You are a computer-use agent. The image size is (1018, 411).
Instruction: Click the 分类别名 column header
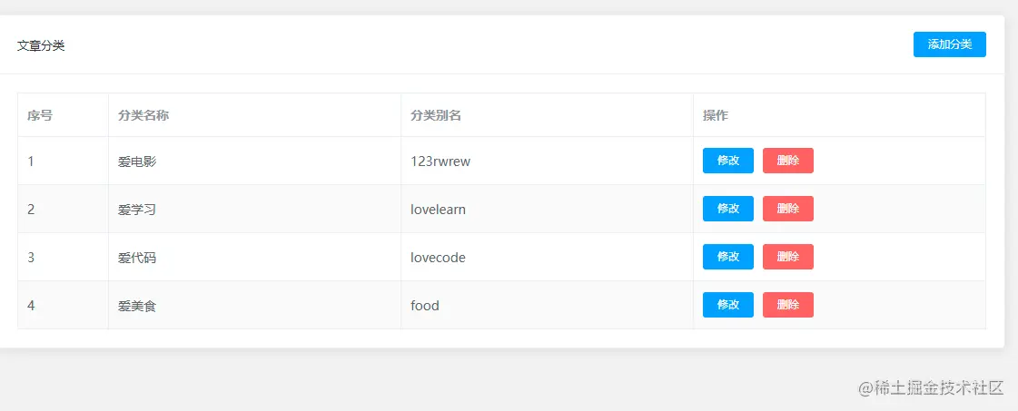tap(436, 115)
